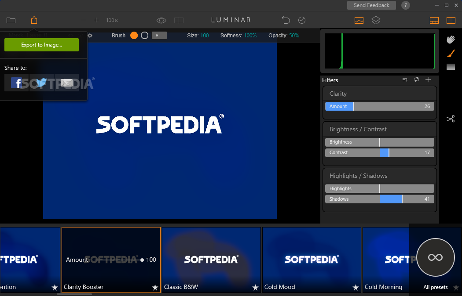
Task: Adjust the Brightness slider
Action: [x=379, y=142]
